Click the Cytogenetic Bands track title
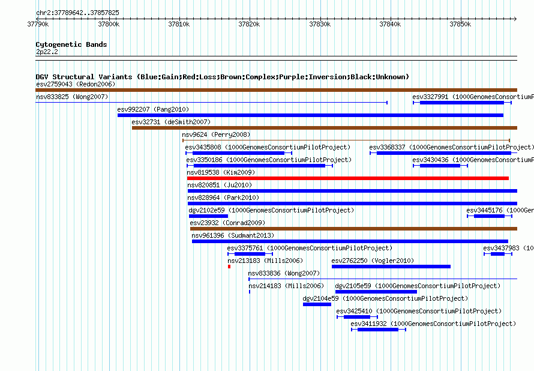534x371 pixels. [x=71, y=44]
